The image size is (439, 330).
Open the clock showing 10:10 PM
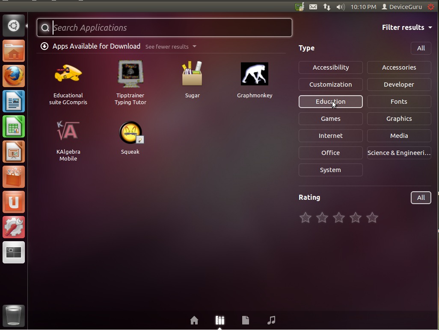tap(363, 7)
